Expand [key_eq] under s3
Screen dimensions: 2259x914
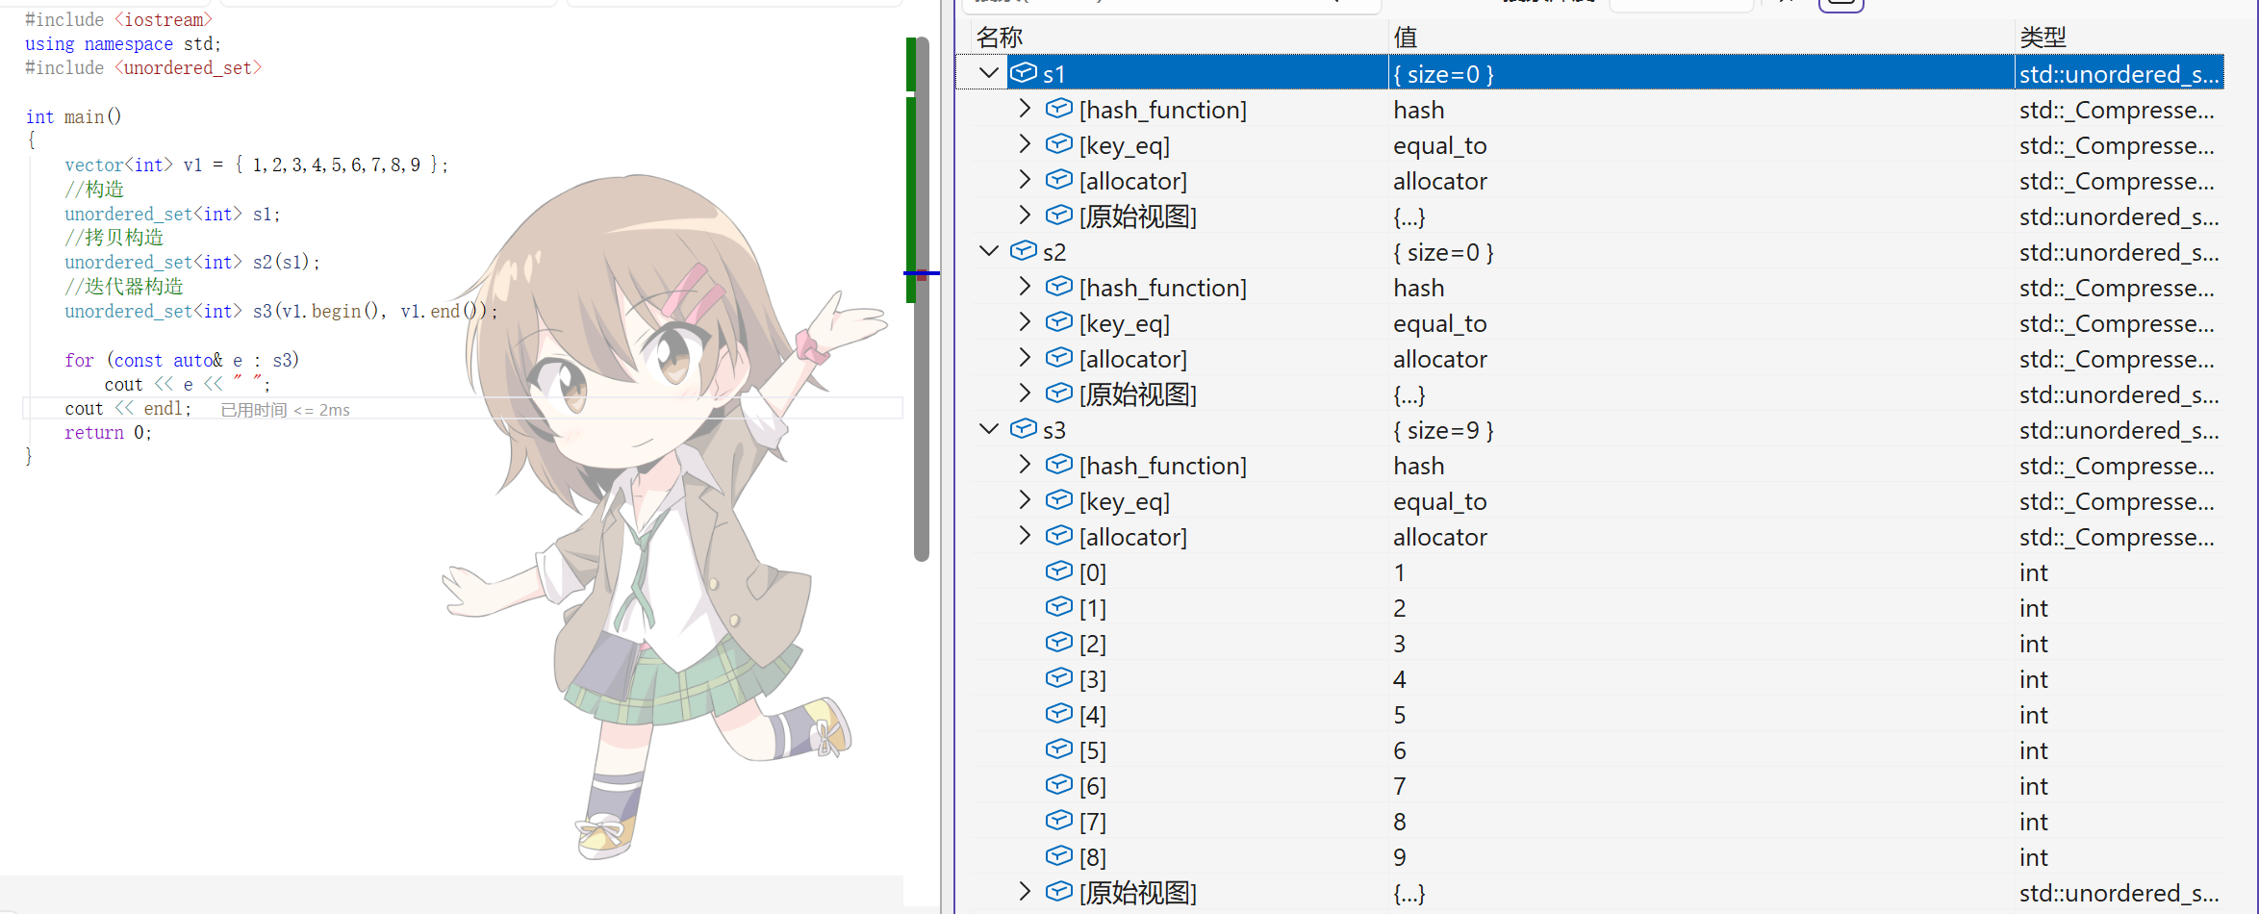(1025, 500)
